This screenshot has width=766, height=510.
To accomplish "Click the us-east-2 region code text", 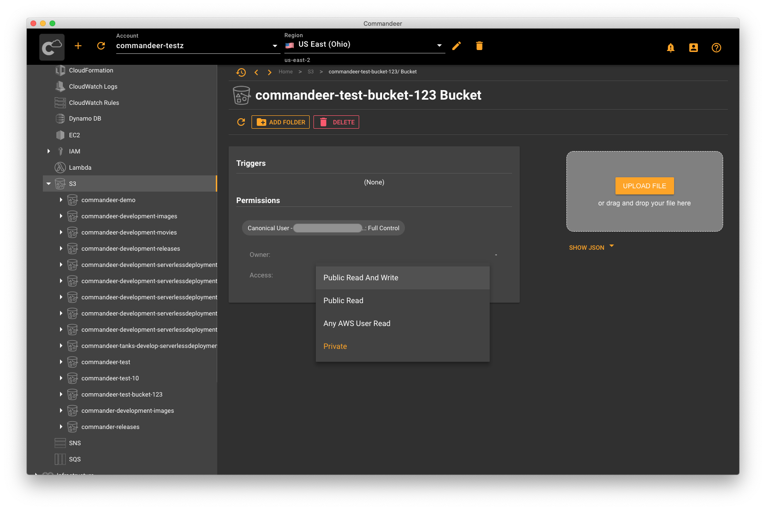I will point(297,60).
